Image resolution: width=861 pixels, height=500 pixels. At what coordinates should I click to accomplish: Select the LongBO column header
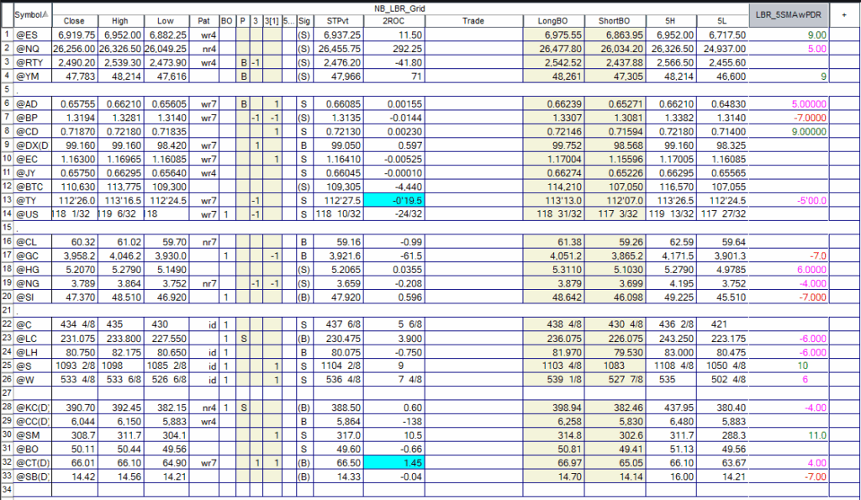tap(553, 21)
